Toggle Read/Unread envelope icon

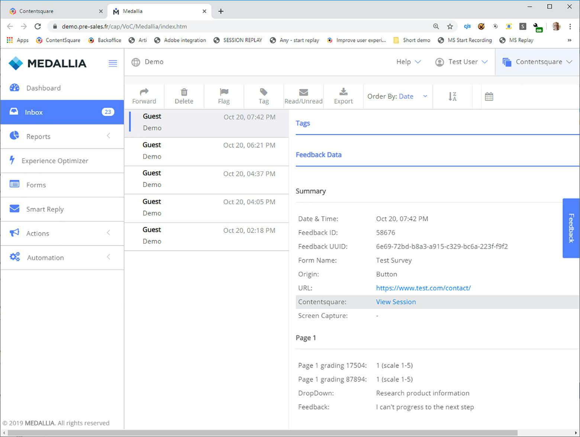point(303,92)
